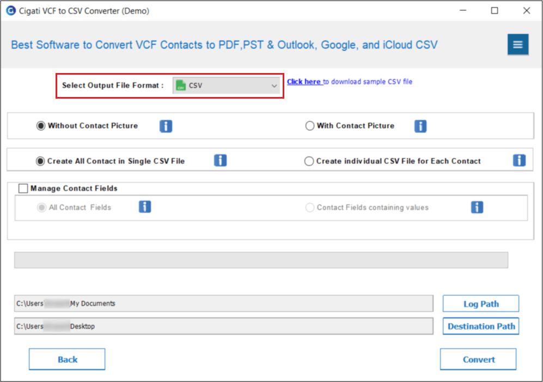Click 'Best Software to Convert VCF Contacts' heading

224,45
